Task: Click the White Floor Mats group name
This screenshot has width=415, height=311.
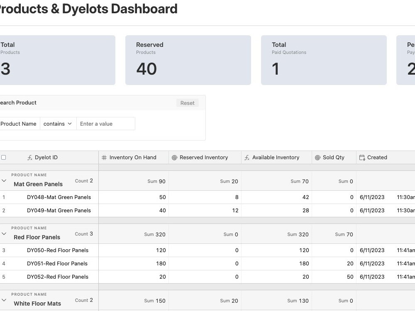Action: pos(37,304)
